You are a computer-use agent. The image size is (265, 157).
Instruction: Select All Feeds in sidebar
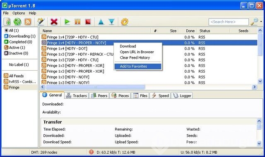click(x=14, y=76)
